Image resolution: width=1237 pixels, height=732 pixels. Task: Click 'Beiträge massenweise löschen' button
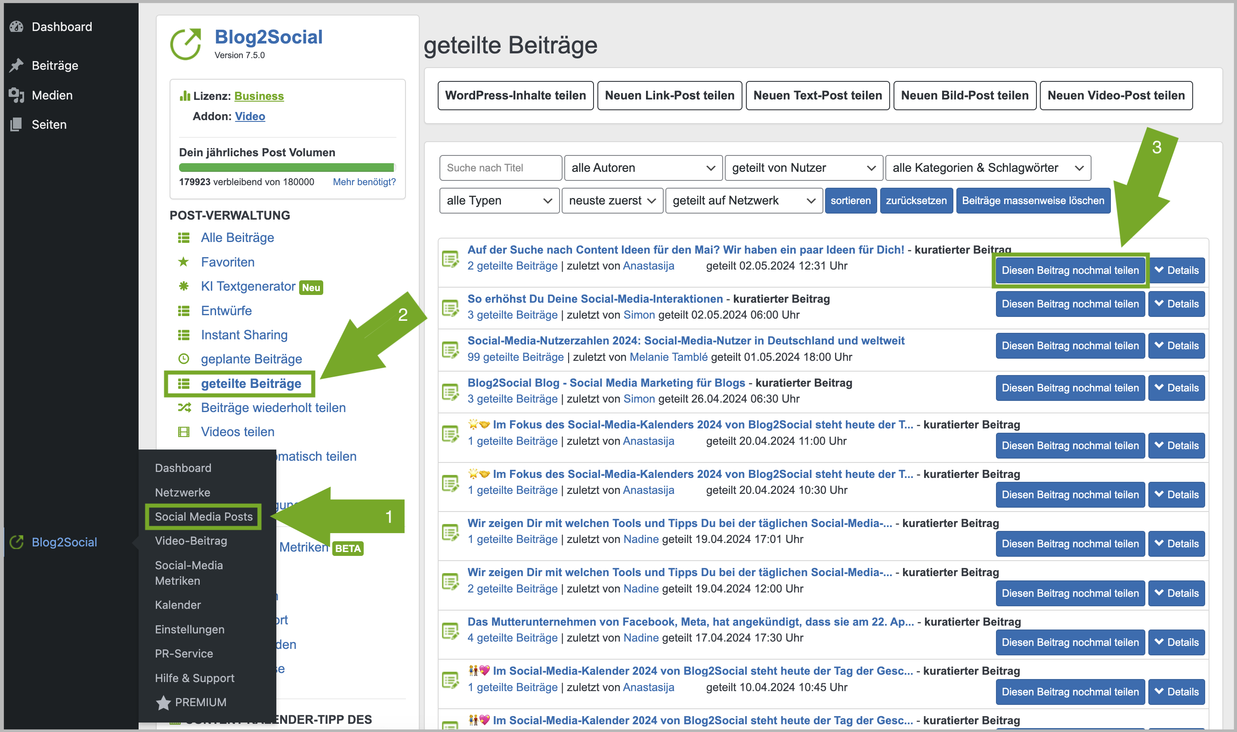(x=1033, y=200)
